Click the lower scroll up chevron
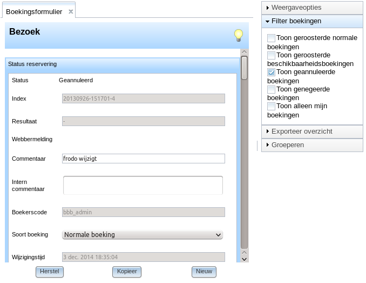 [x=244, y=253]
